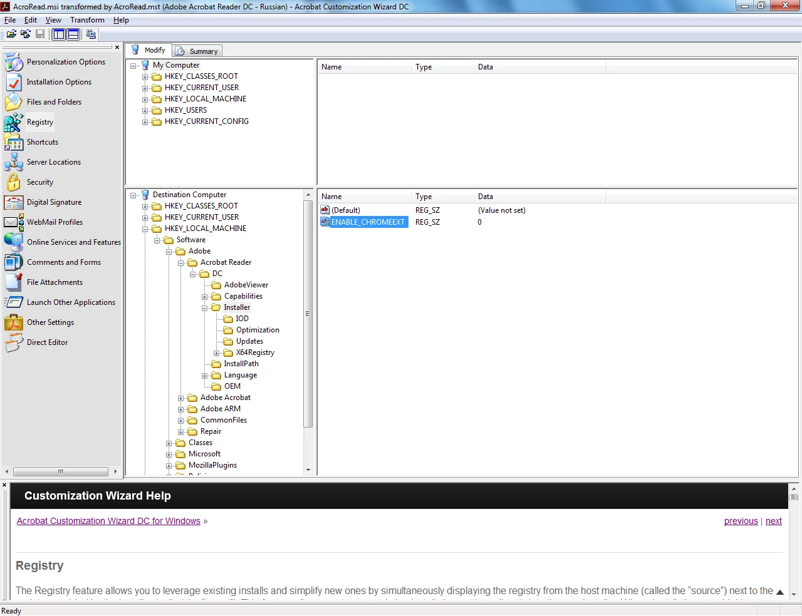Viewport: 802px width, 616px height.
Task: Toggle the help pane view icon
Action: (x=73, y=34)
